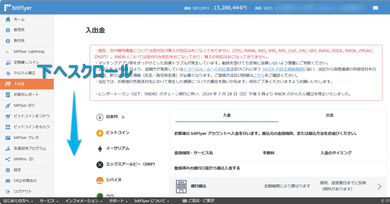Screen dimensions: 390x204
Task: Click the bitFlyer クレカ card icon
Action: 8,138
